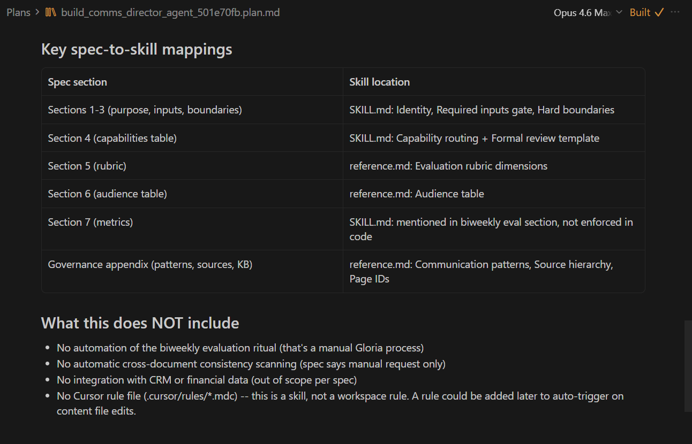Click the vertical scrollbar thumb on the right
Screen dimensions: 692x444
(688, 366)
